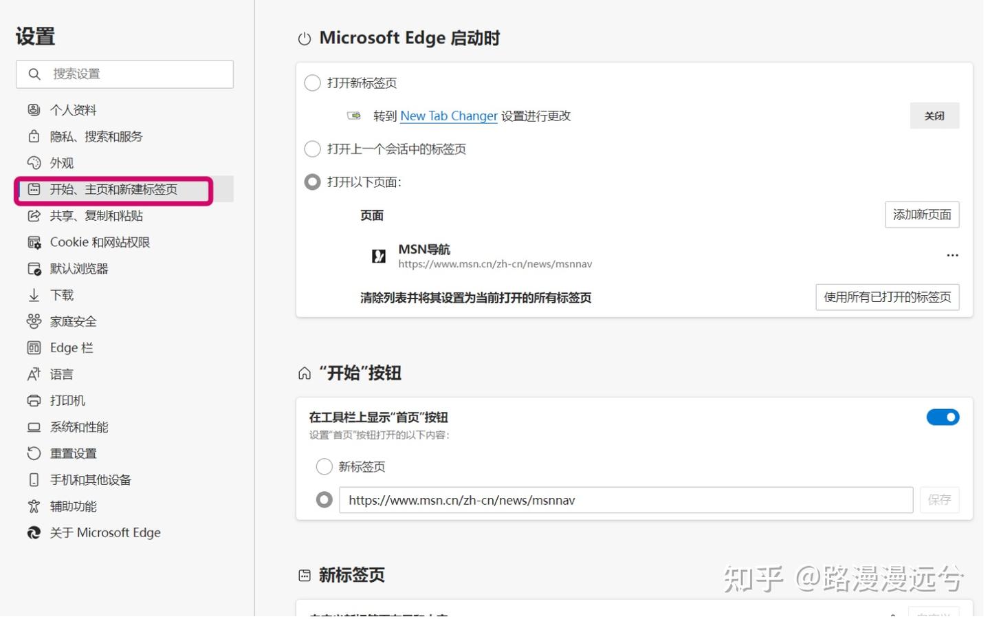
Task: Click the home page URL input field
Action: [626, 500]
